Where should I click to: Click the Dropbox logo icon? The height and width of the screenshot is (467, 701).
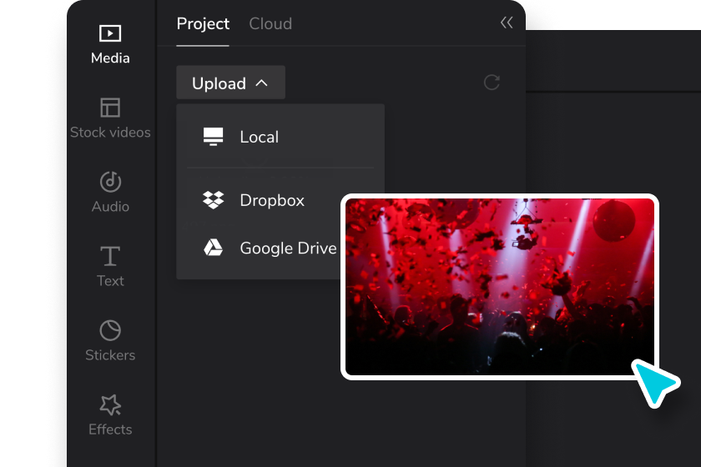point(214,200)
